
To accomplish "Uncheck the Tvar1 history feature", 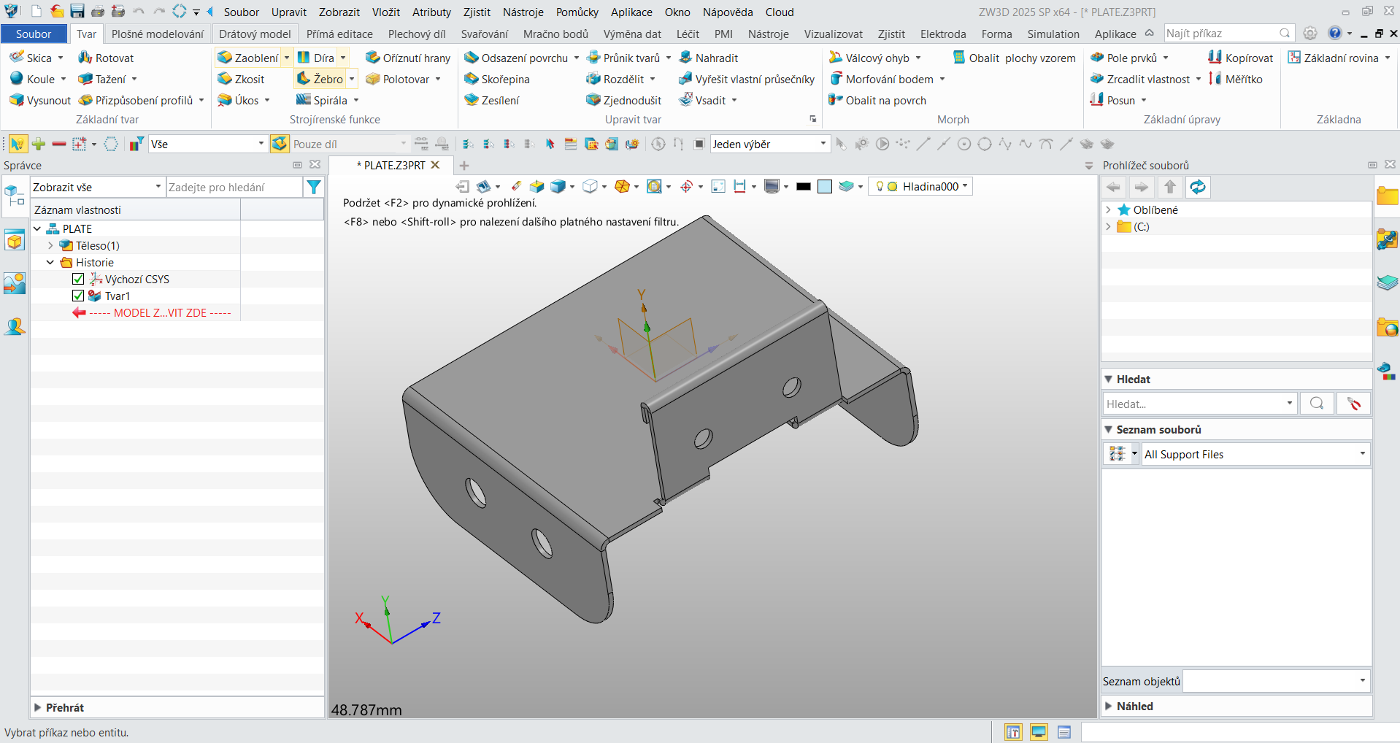I will tap(78, 296).
